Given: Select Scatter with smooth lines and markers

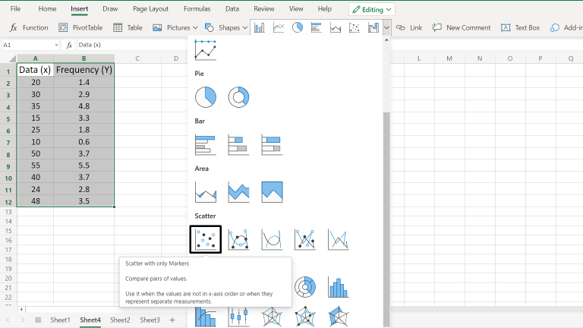Looking at the screenshot, I should coord(238,239).
